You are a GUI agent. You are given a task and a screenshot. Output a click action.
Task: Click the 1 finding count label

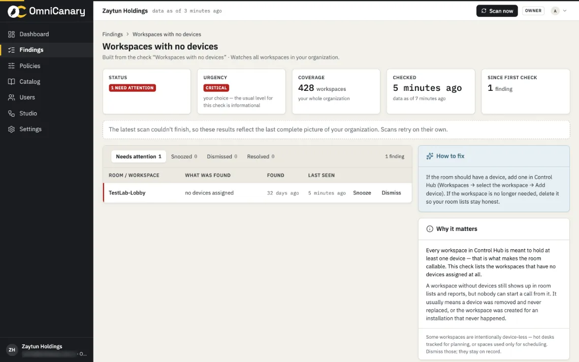tap(395, 156)
